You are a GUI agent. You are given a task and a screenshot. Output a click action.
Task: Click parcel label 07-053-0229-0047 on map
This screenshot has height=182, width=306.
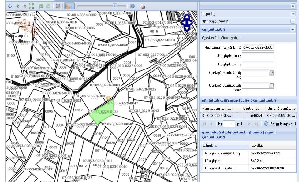click(x=123, y=103)
